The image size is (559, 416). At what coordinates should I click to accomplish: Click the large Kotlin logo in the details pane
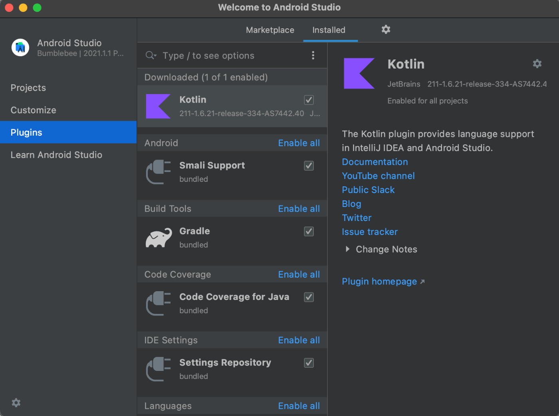click(x=359, y=73)
